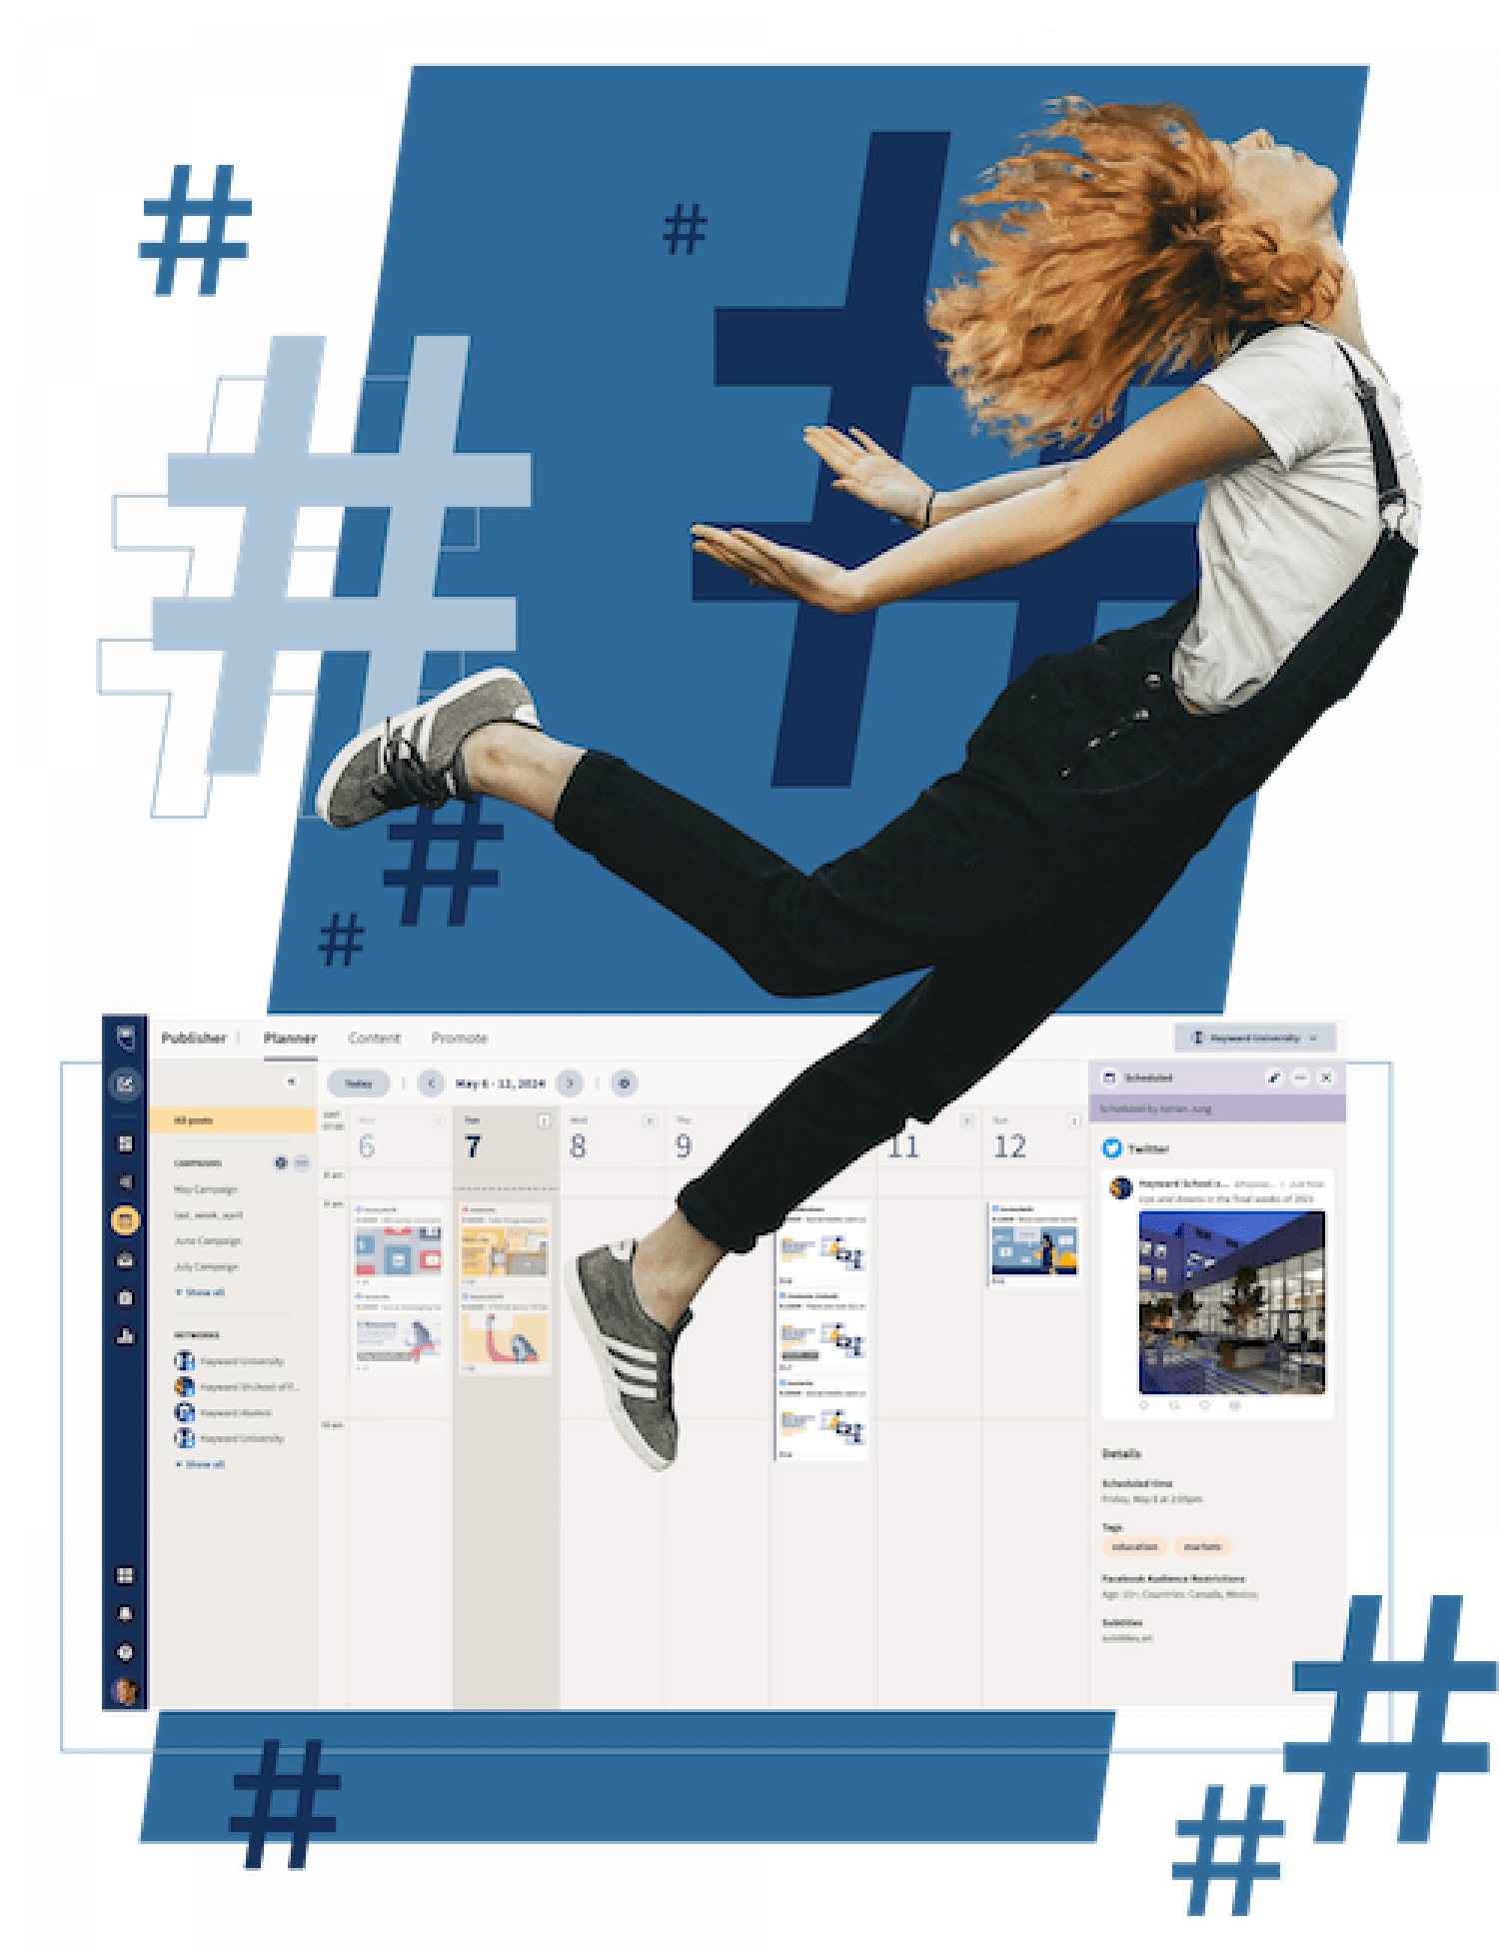Open the Campaigns manage gear icon
Viewport: 1499px width, 1949px height.
pos(281,1163)
